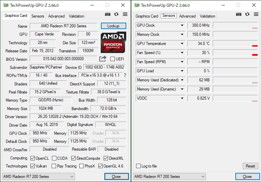The image size is (261, 182).
Task: Switch to Validation tab in left window
Action: 76,16
